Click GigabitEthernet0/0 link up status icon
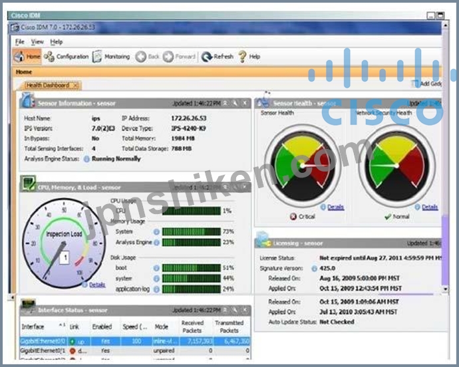Image resolution: width=459 pixels, height=367 pixels. pos(73,341)
